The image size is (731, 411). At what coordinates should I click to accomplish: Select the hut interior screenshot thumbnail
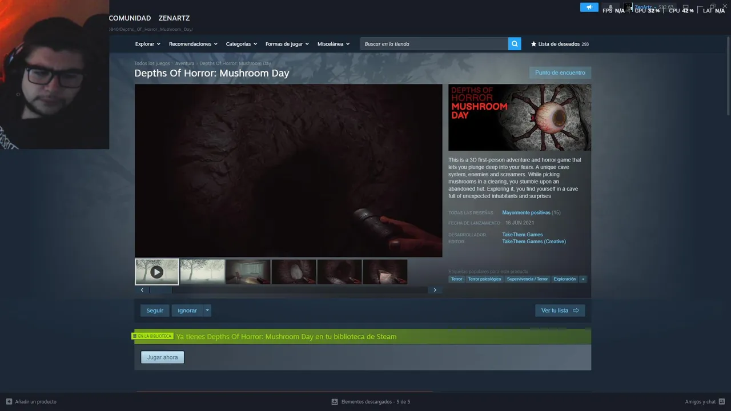tap(248, 272)
